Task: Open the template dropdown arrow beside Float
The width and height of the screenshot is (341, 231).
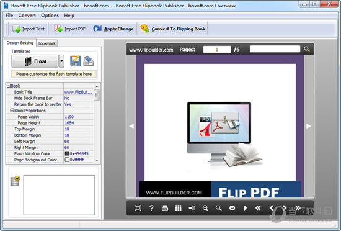Action: tap(61, 61)
